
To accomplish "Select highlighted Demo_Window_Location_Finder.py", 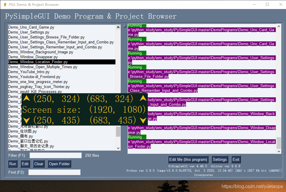I will coord(62,62).
